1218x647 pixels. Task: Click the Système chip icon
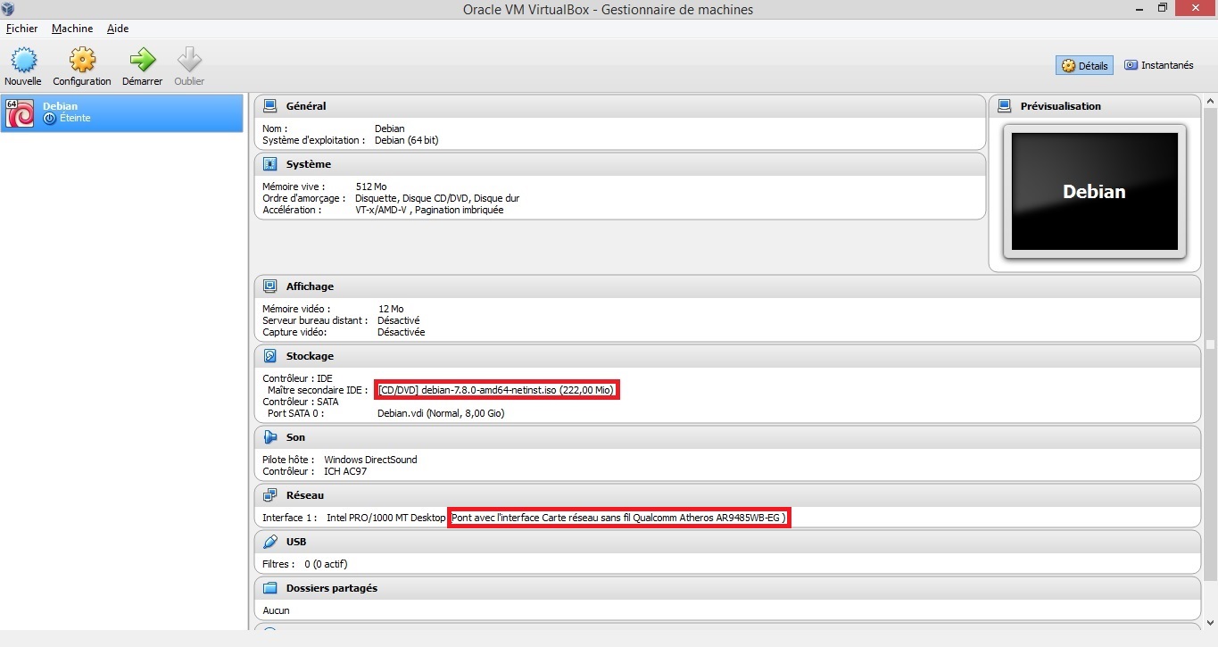[269, 164]
